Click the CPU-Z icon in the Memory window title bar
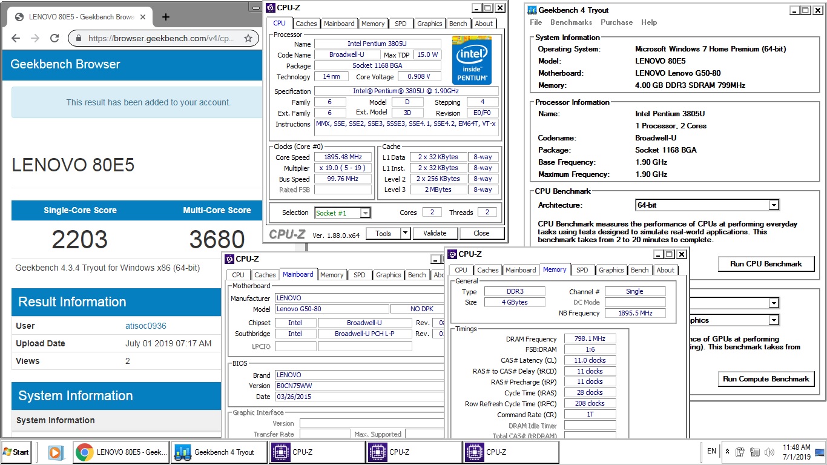Image resolution: width=827 pixels, height=465 pixels. click(x=452, y=254)
